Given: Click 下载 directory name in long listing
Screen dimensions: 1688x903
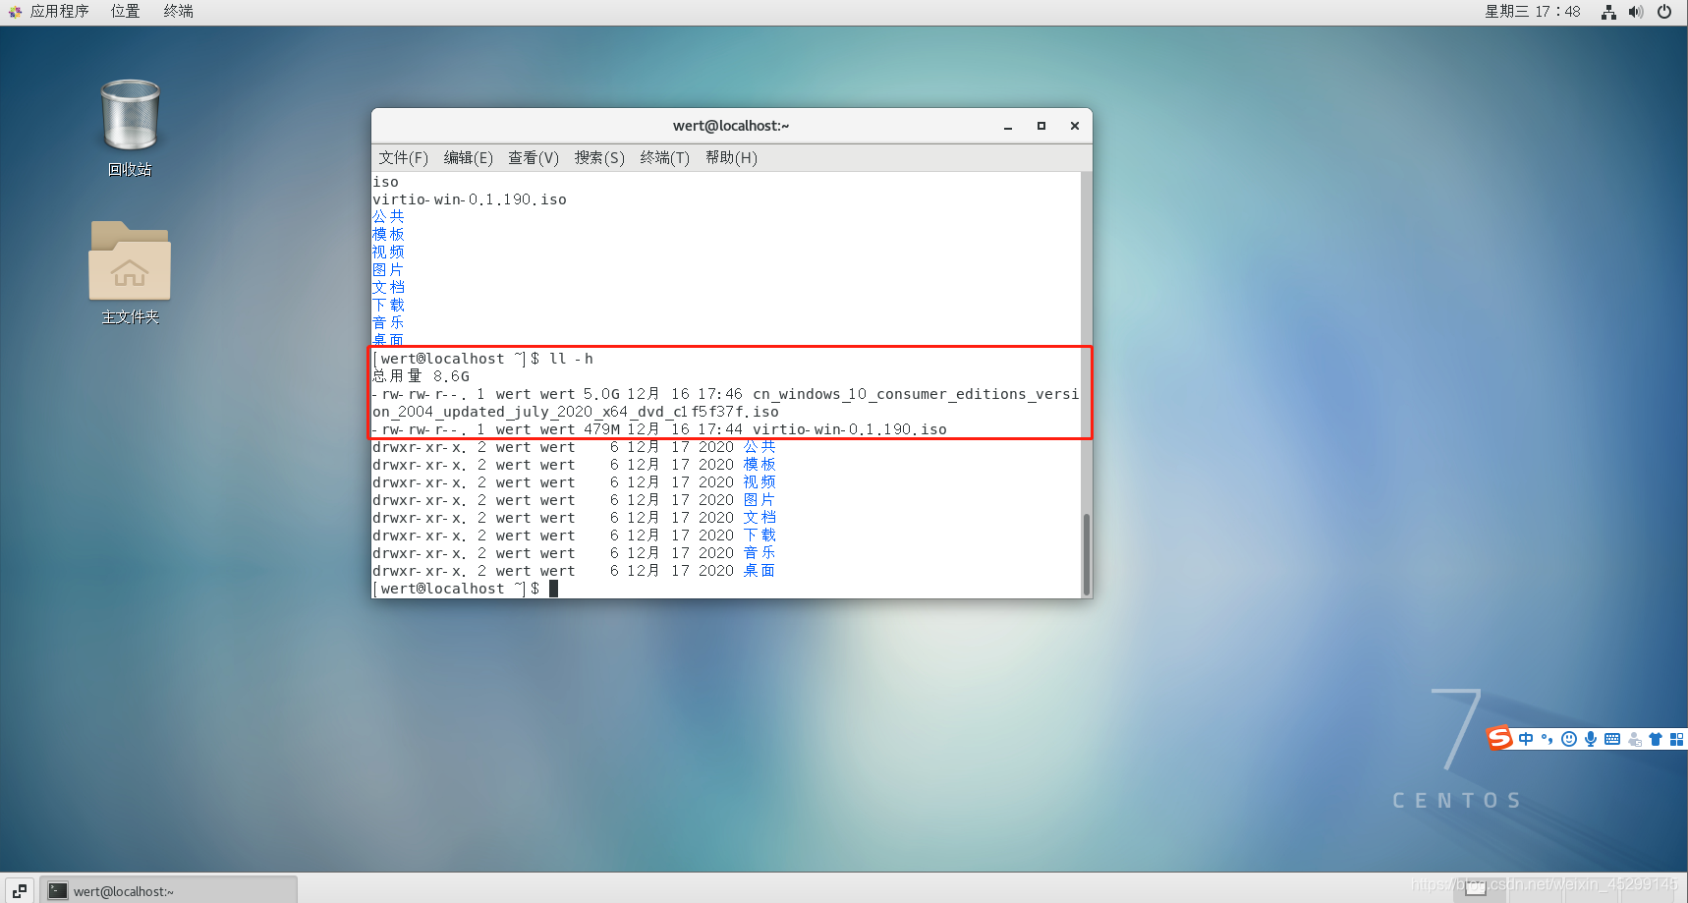Looking at the screenshot, I should pos(760,536).
